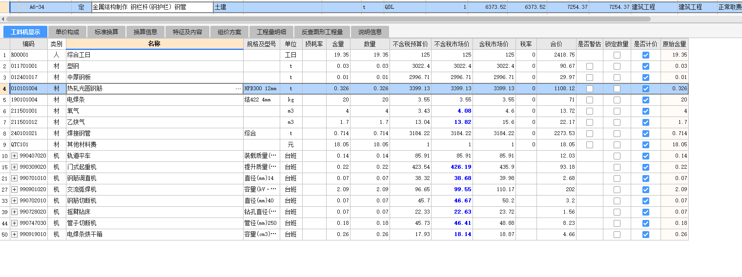Check 锁定数量 for 交流弧焊机 row

coord(617,190)
